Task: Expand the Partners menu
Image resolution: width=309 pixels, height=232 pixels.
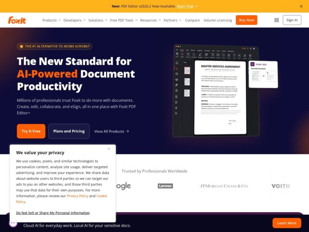Action: coord(172,20)
